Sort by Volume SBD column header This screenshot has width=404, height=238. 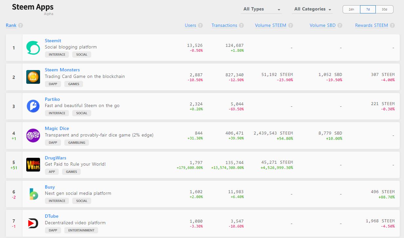tap(323, 26)
